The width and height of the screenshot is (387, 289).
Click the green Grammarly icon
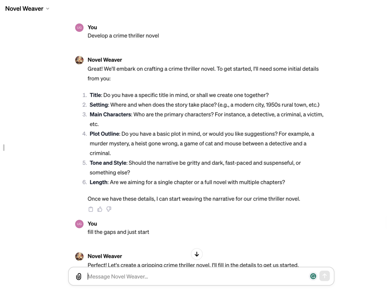point(313,276)
